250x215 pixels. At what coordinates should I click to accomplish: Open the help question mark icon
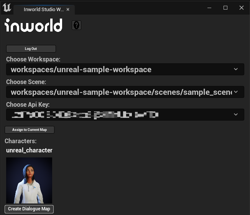(x=76, y=25)
